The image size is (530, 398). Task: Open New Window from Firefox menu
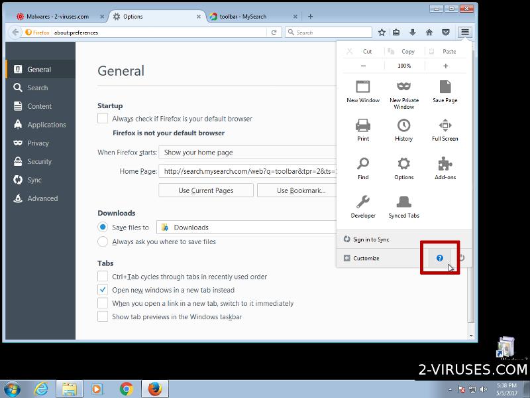point(363,92)
